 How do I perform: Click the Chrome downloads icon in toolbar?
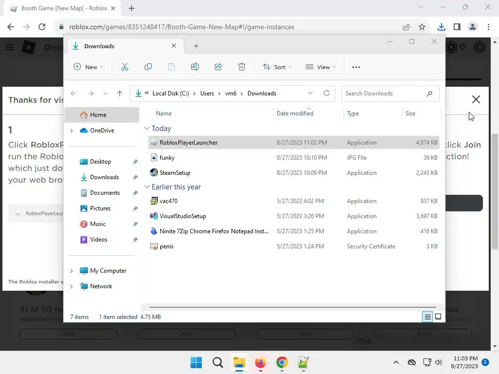pos(441,27)
